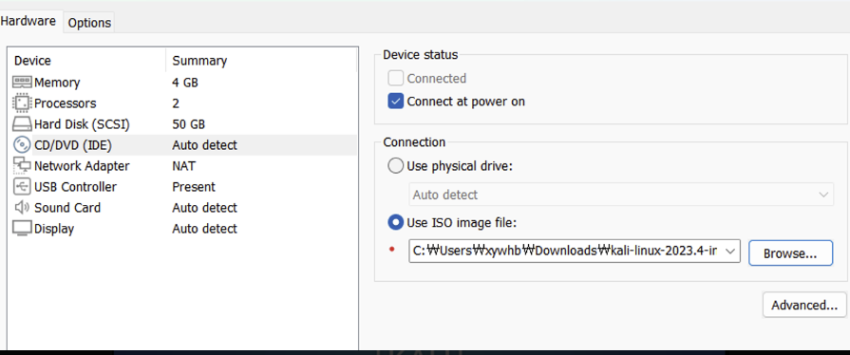This screenshot has width=850, height=355.
Task: Select the CD/DVD (IDE) row label
Action: [73, 145]
